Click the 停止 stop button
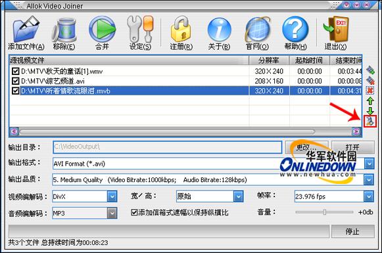The height and width of the screenshot is (253, 382). click(353, 231)
